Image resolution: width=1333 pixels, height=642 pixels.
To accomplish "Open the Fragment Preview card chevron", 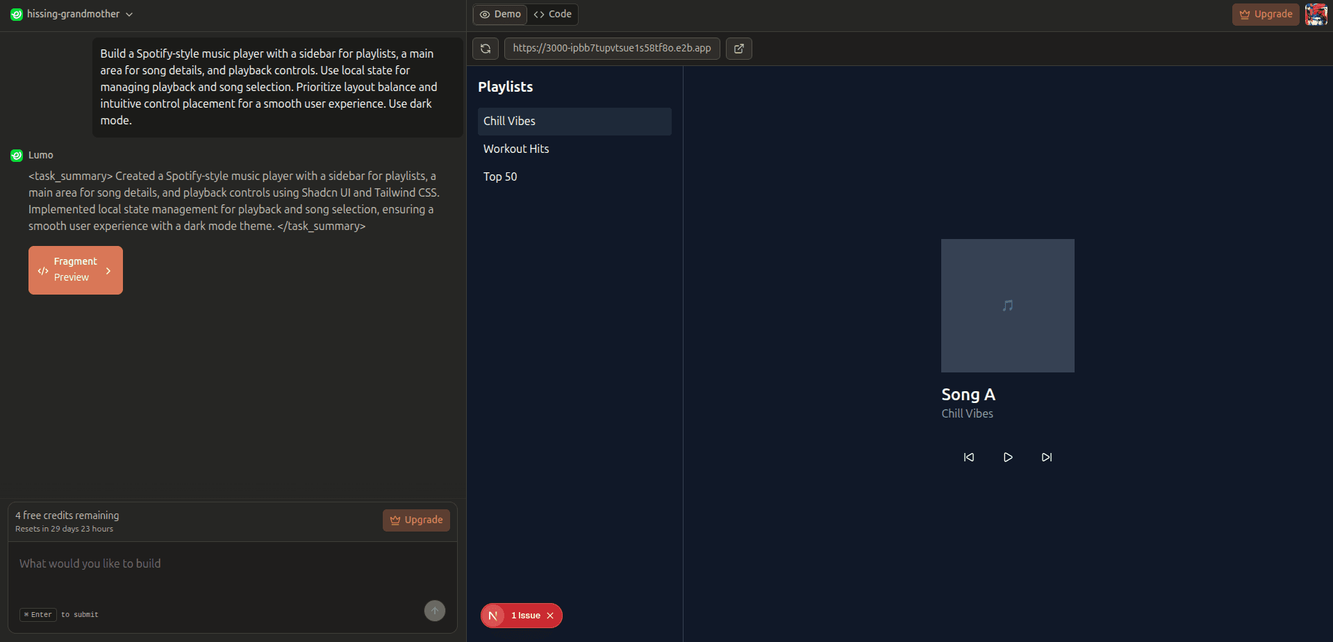I will [108, 271].
